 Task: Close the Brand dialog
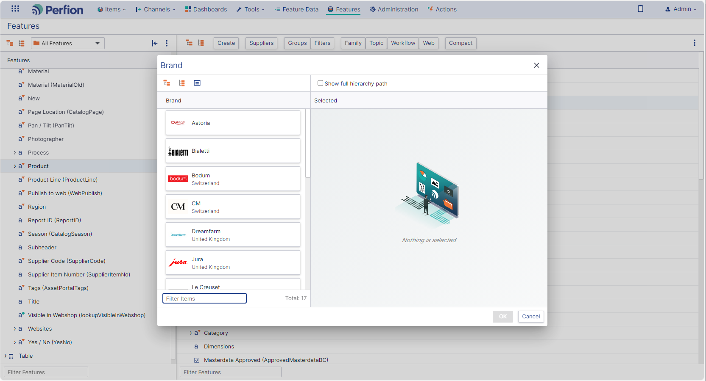pyautogui.click(x=536, y=65)
